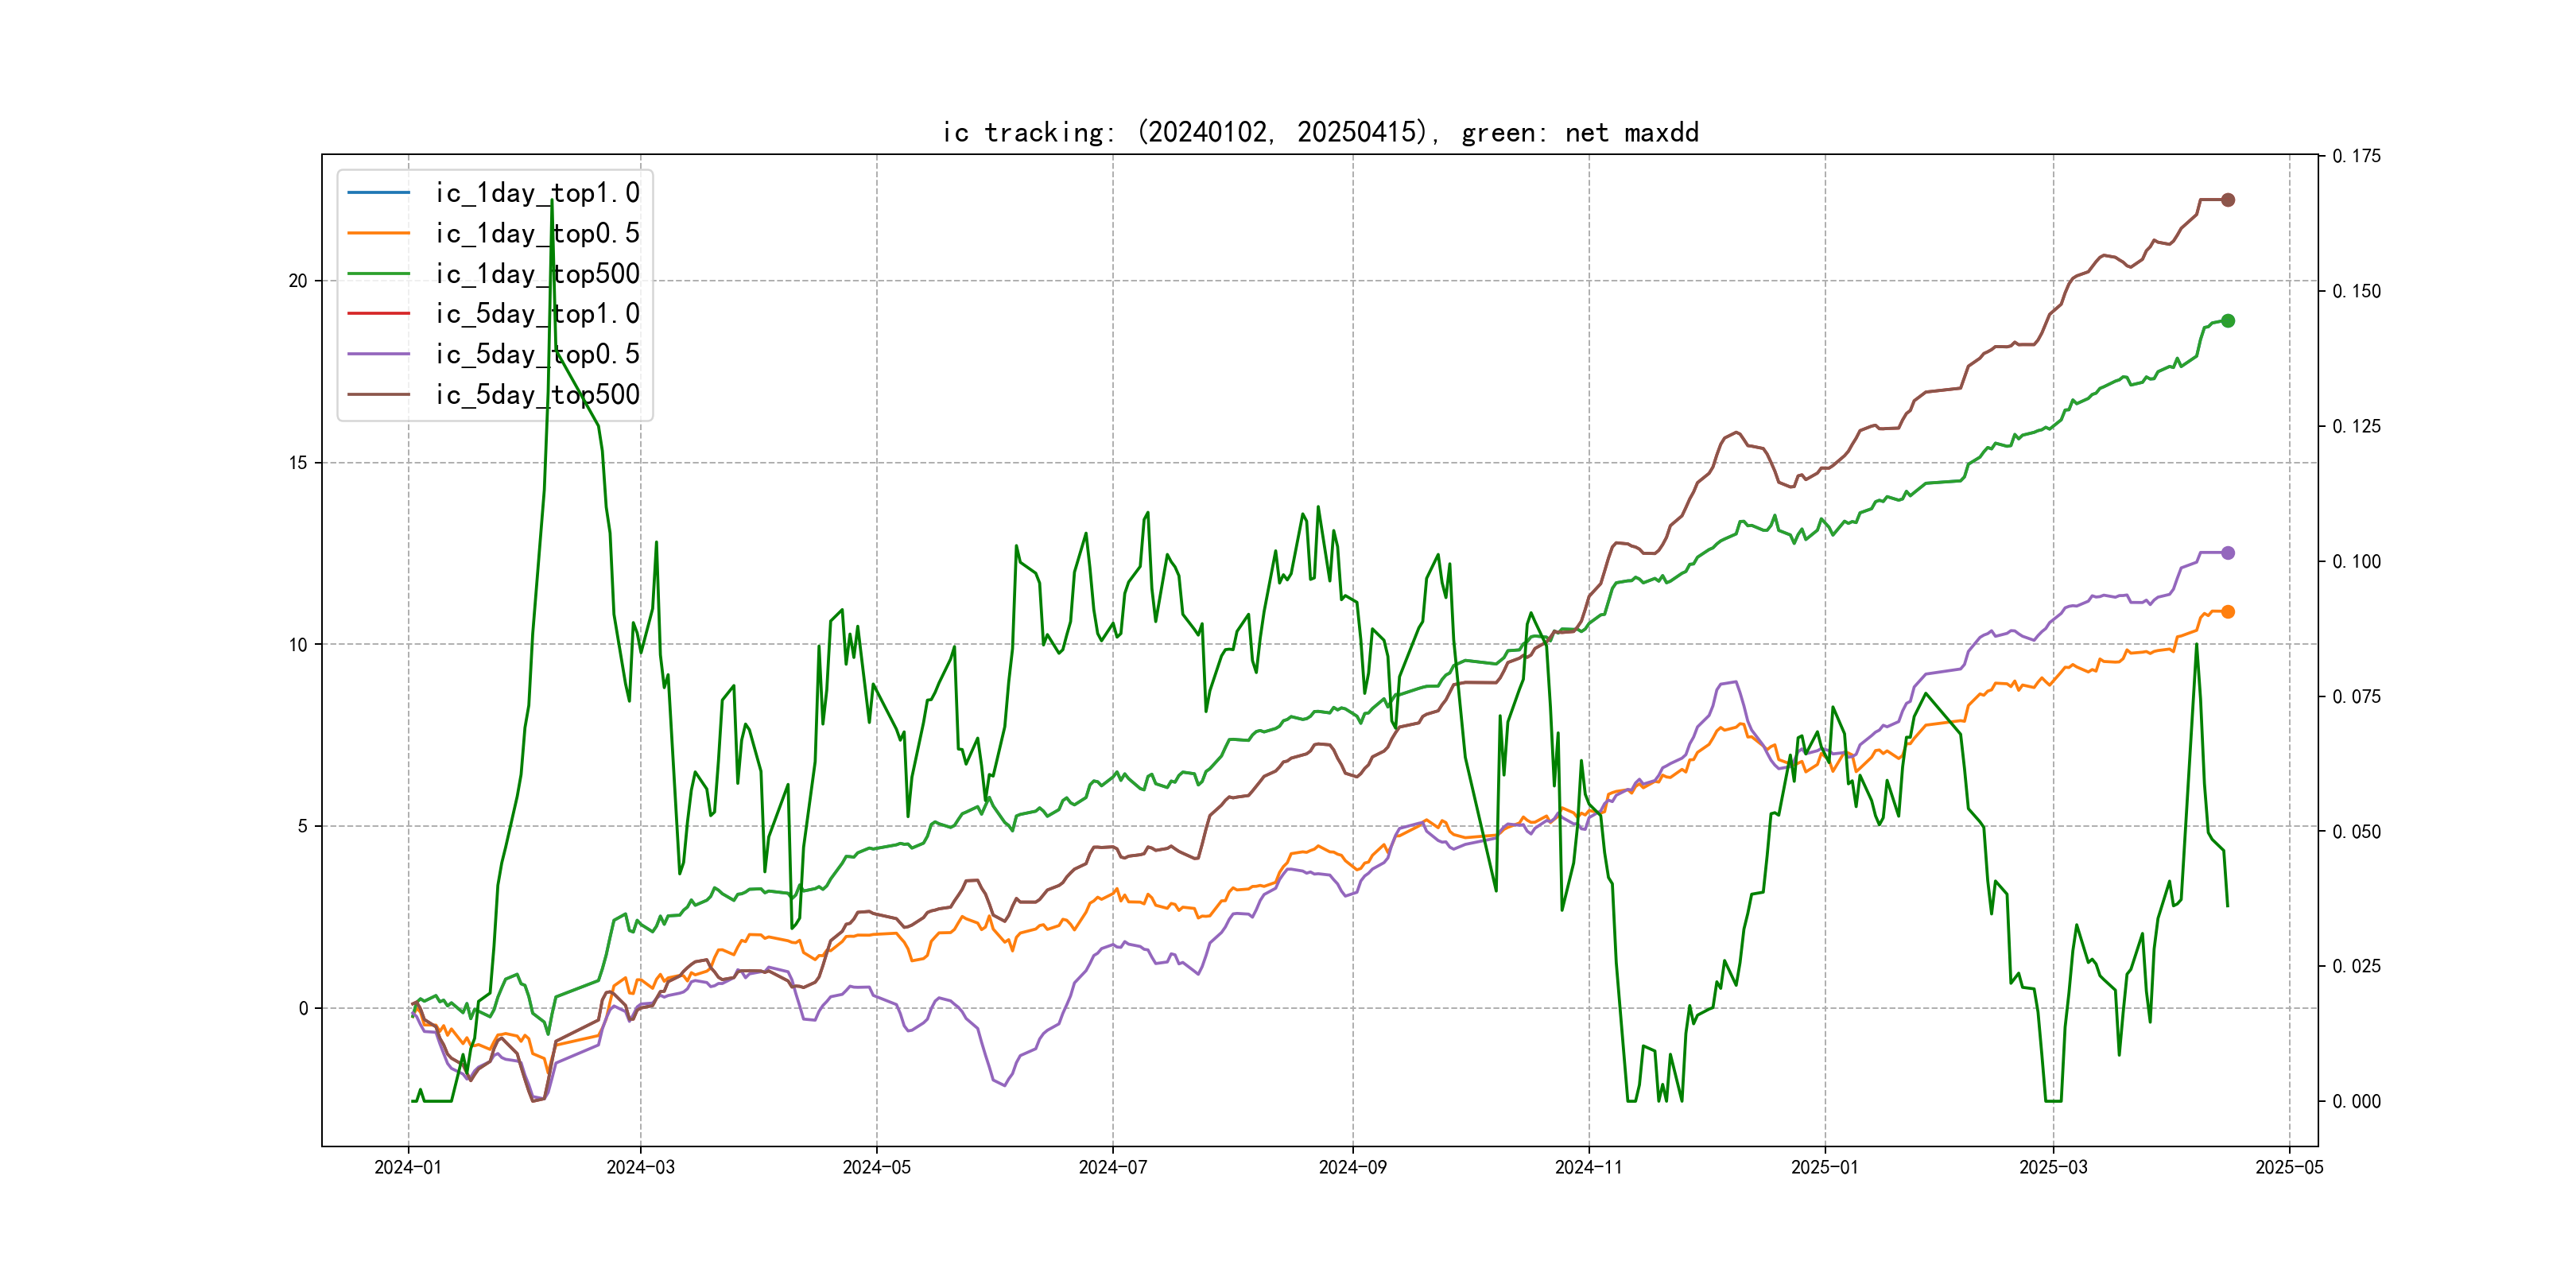Click the 2025-03 x-axis date label
The image size is (2576, 1288).
2053,1167
